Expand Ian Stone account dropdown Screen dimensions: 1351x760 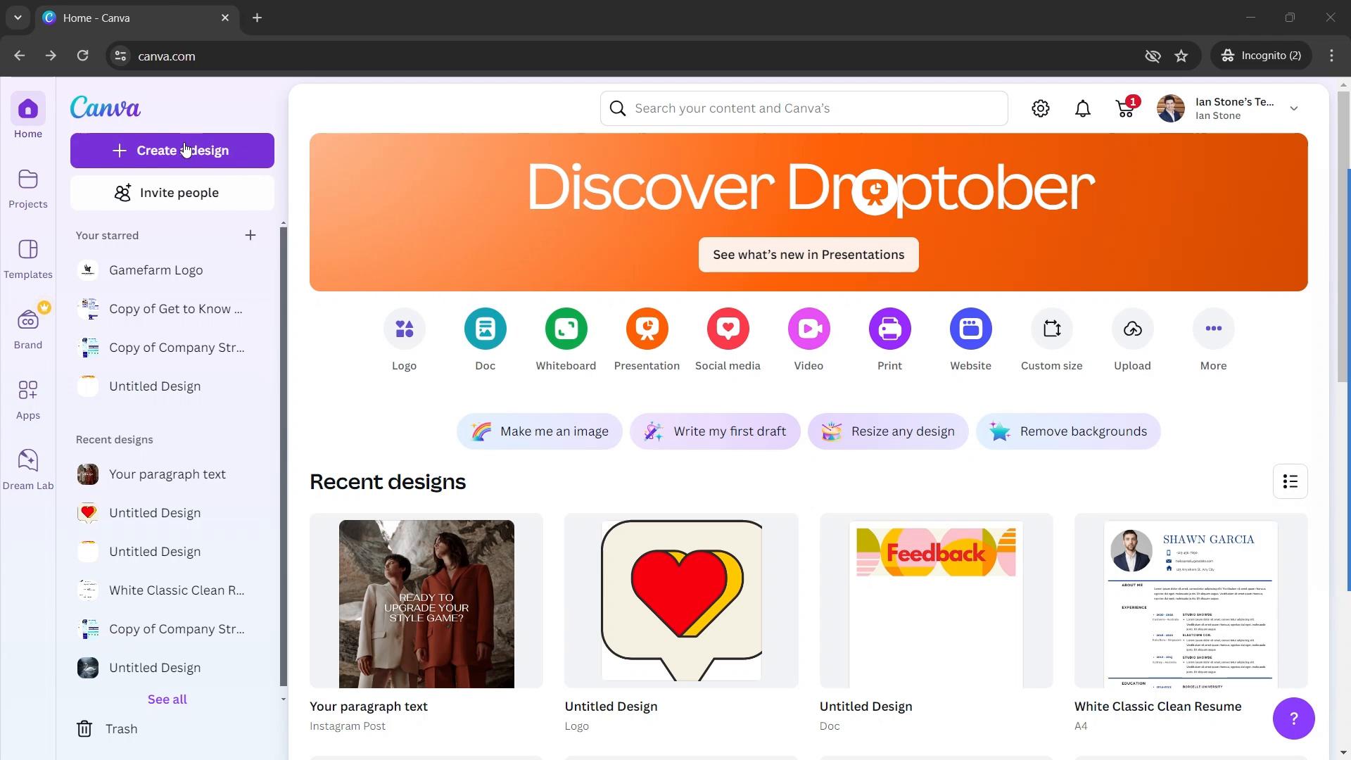point(1295,108)
